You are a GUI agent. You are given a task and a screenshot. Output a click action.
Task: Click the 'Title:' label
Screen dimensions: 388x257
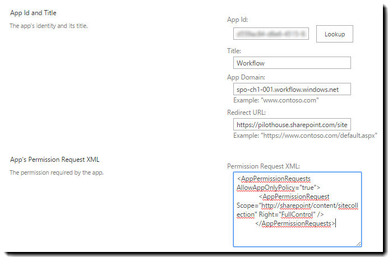pos(234,50)
